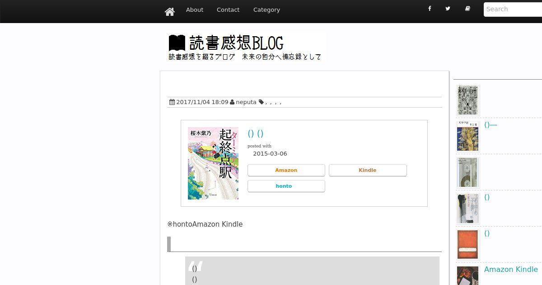Image resolution: width=542 pixels, height=285 pixels.
Task: Open the book icon link beside Twitter icon
Action: point(467,9)
